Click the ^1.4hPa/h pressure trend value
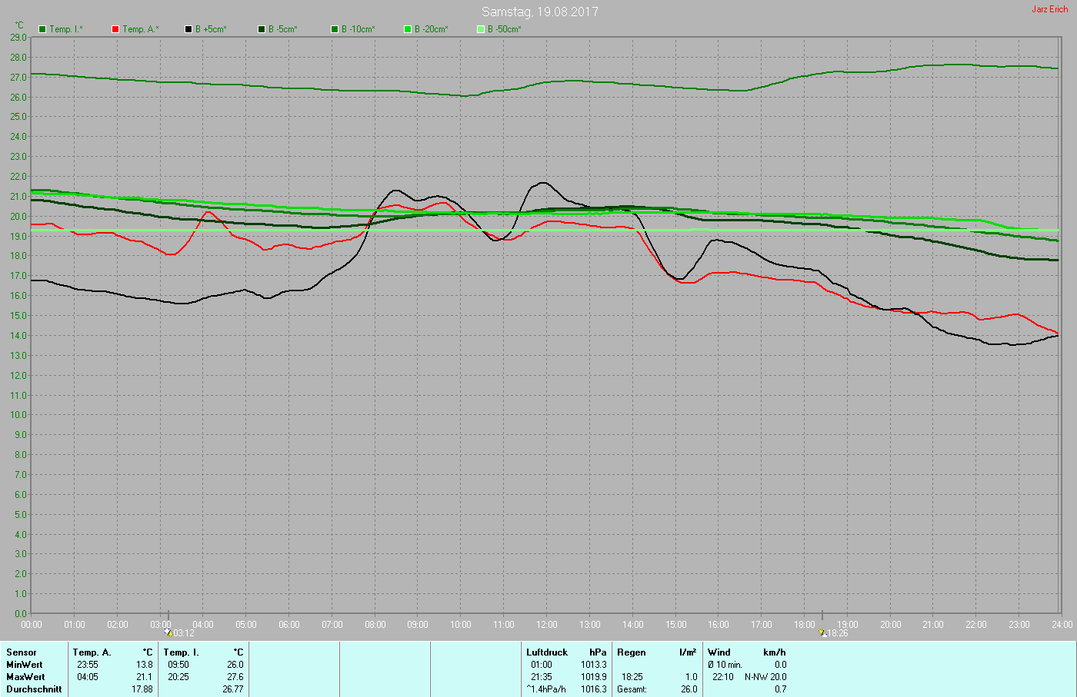Image resolution: width=1077 pixels, height=697 pixels. coord(546,689)
